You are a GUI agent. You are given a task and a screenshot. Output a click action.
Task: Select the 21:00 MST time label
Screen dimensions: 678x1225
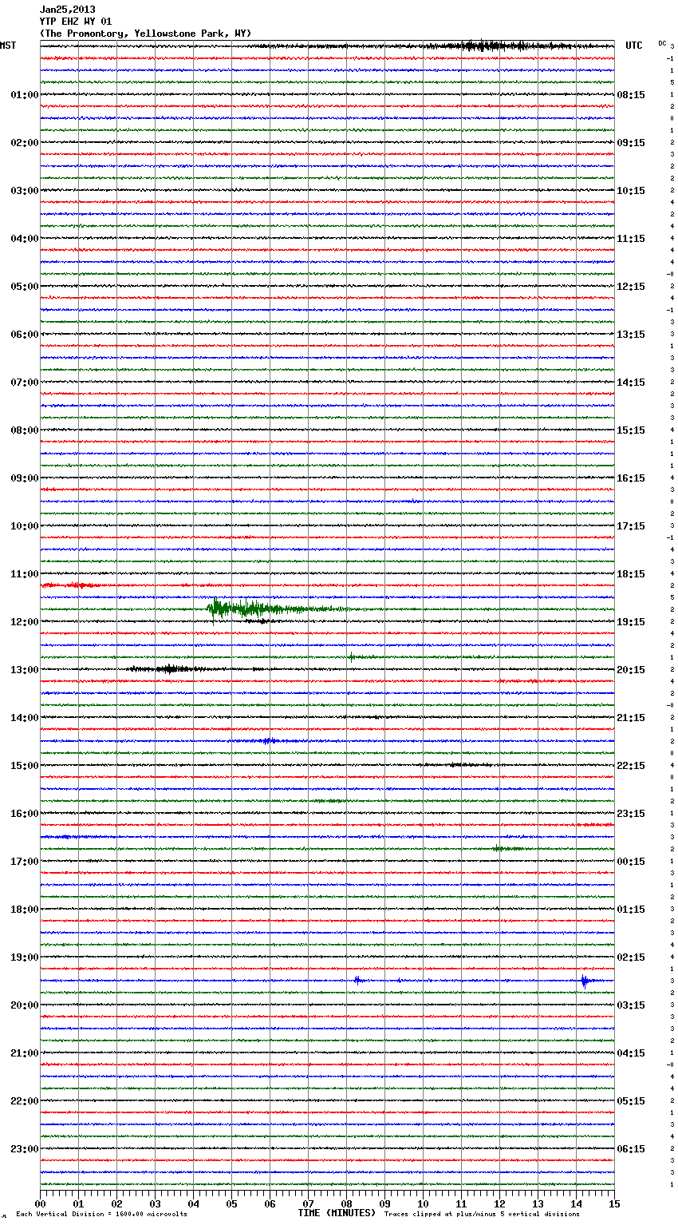tap(25, 1053)
